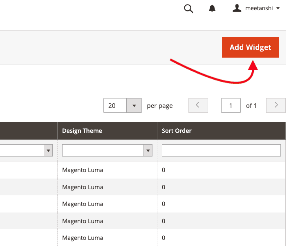Go to the previous page with the left chevron

pyautogui.click(x=198, y=105)
